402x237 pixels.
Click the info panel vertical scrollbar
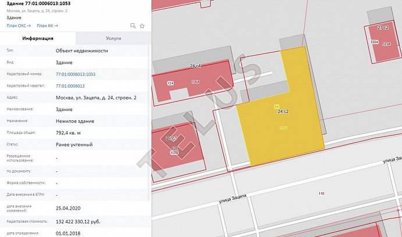coord(149,123)
